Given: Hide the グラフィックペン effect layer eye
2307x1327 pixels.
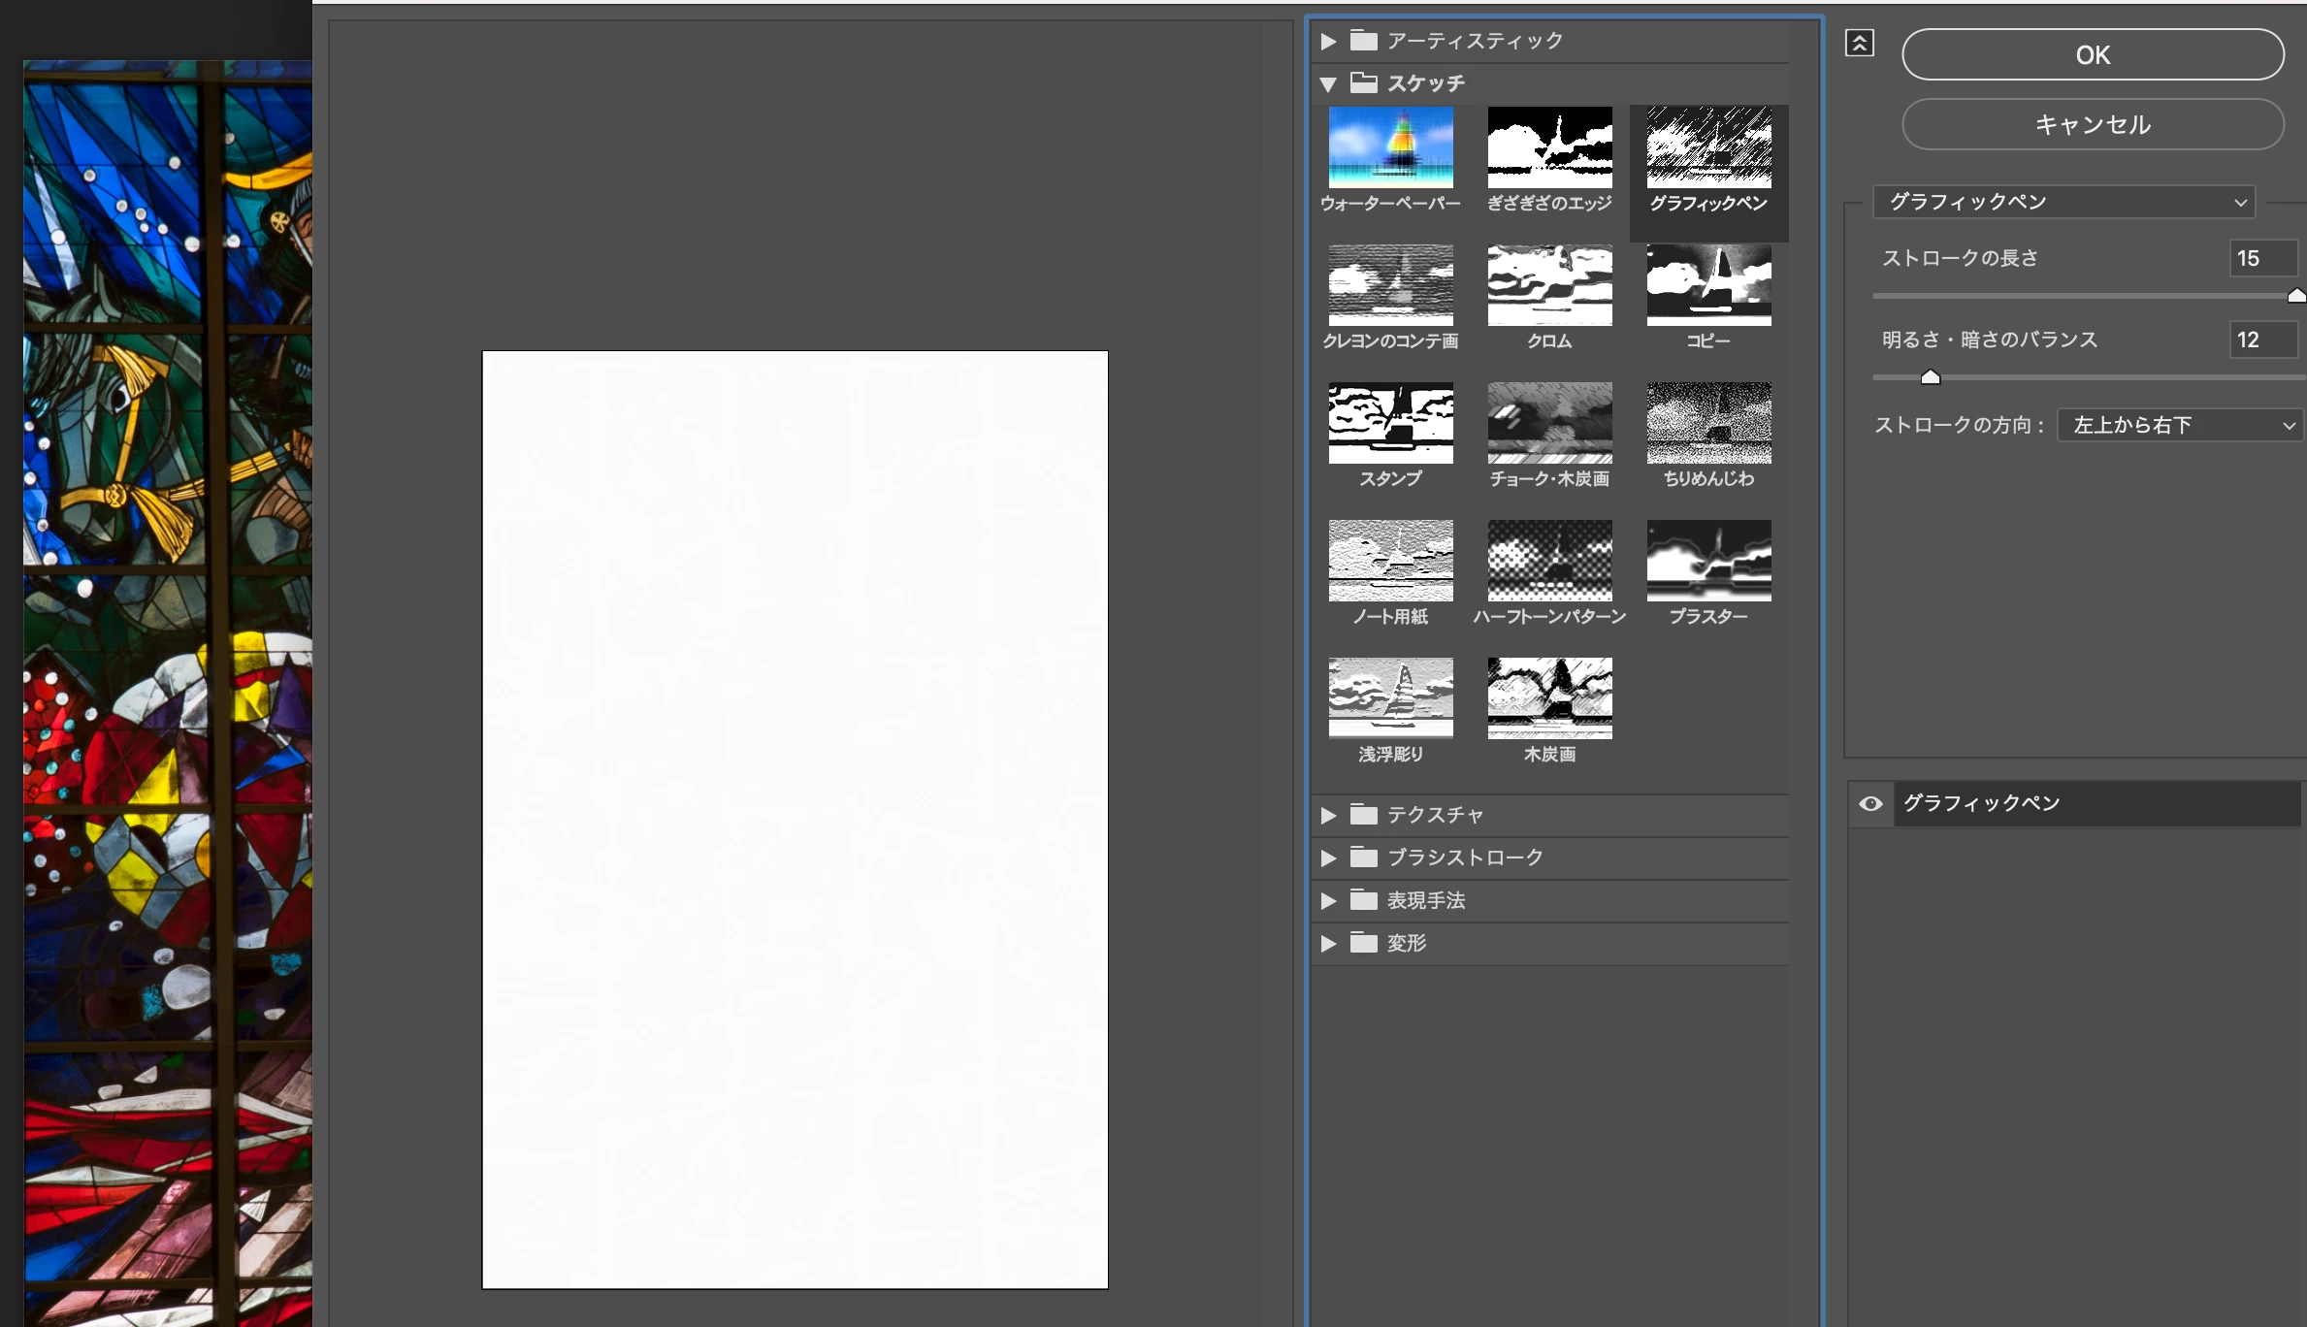Looking at the screenshot, I should click(1870, 803).
